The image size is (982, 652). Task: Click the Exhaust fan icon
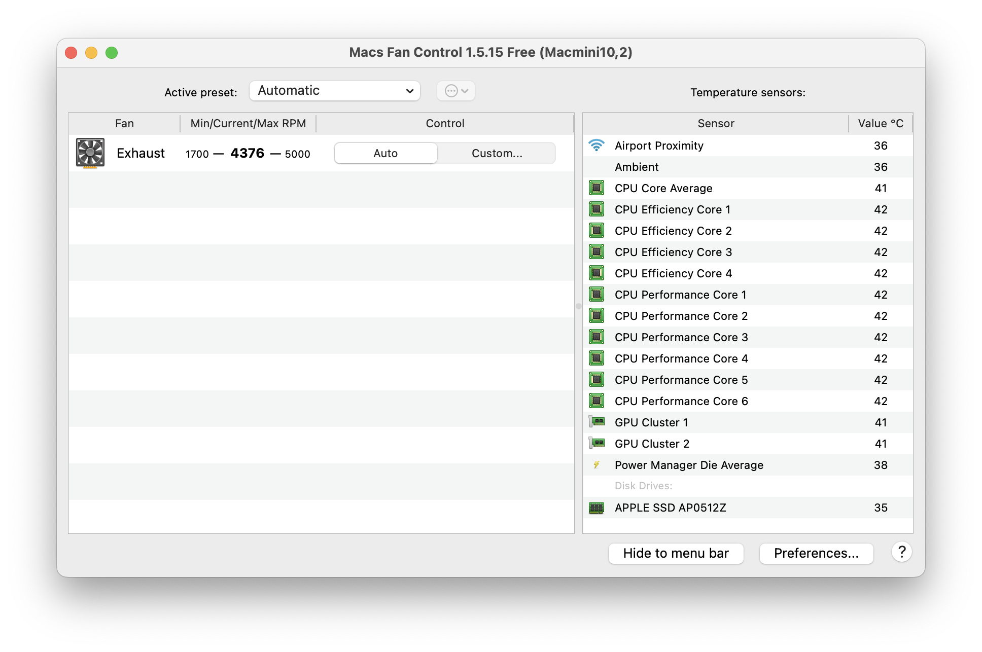pyautogui.click(x=90, y=153)
